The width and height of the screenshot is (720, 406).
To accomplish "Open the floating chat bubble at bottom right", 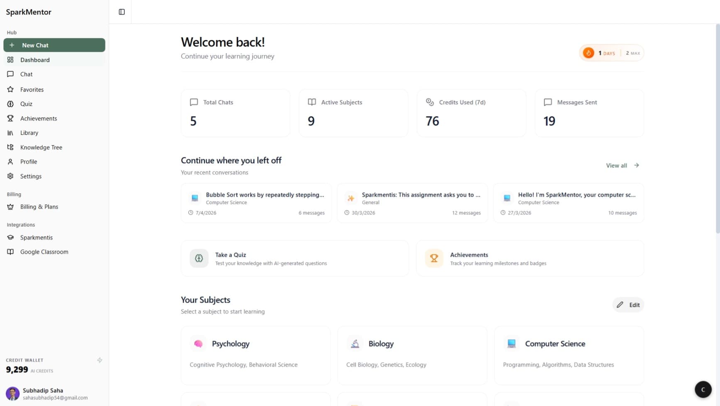I will tap(703, 389).
